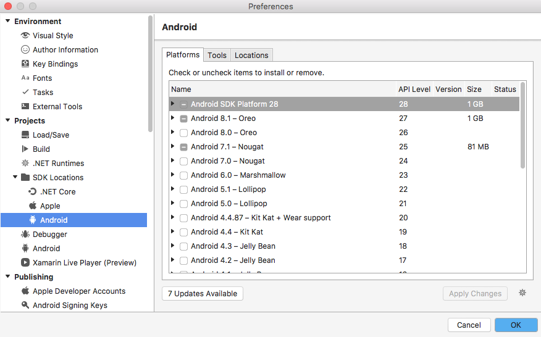The height and width of the screenshot is (337, 541).
Task: Expand the Android 7.0 – Nougat row
Action: point(172,160)
